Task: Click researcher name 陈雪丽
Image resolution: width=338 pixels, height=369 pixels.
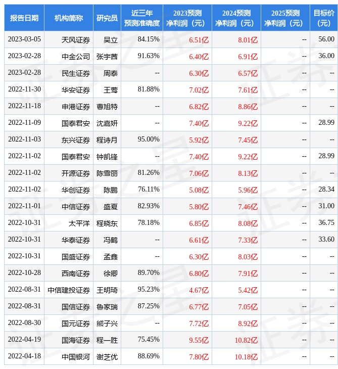Action: (x=107, y=173)
